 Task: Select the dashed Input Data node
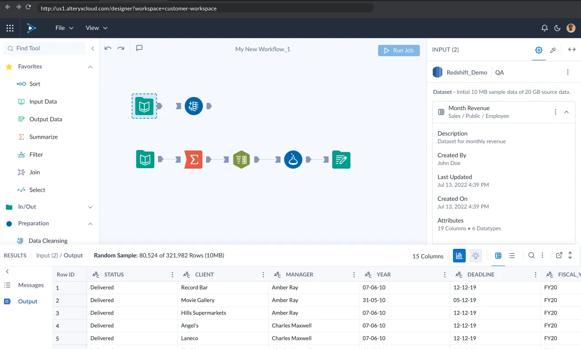click(x=144, y=106)
